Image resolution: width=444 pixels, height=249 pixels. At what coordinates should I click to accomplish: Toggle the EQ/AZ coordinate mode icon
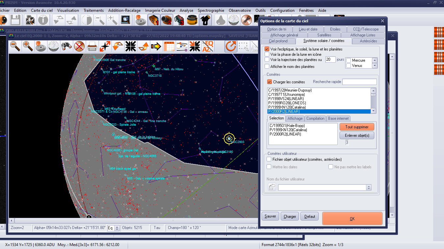[208, 46]
